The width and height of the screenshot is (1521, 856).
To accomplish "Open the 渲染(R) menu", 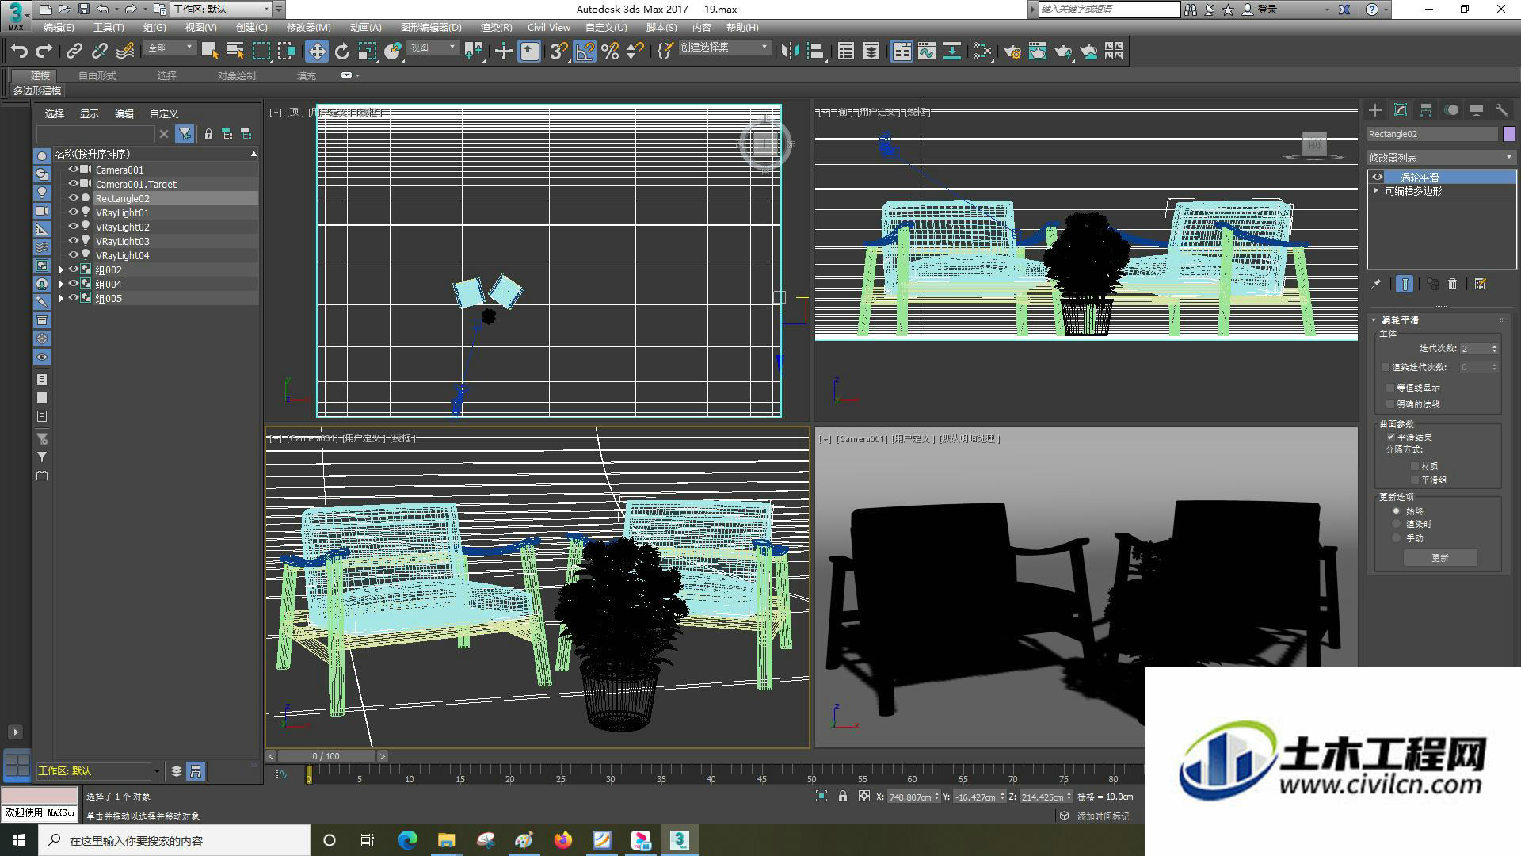I will coord(496,27).
